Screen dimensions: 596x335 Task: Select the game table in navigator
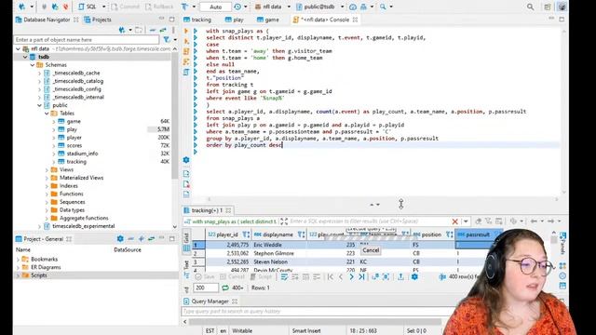(x=74, y=121)
